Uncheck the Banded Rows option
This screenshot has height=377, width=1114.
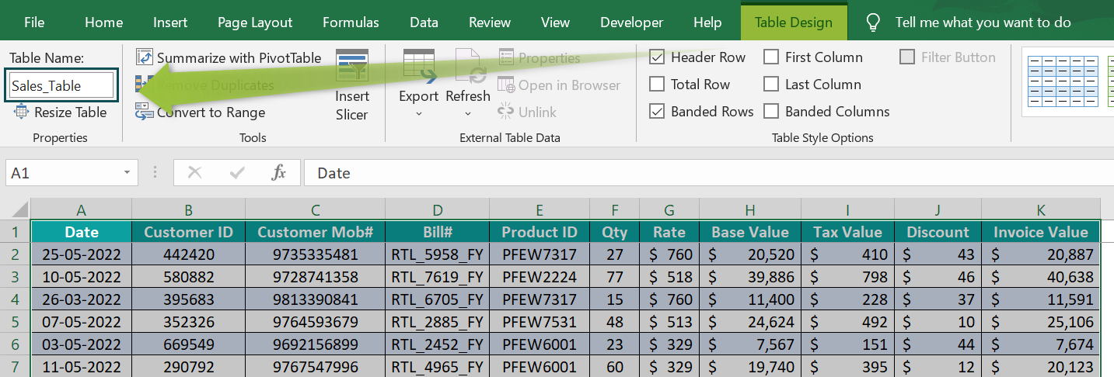(x=657, y=111)
